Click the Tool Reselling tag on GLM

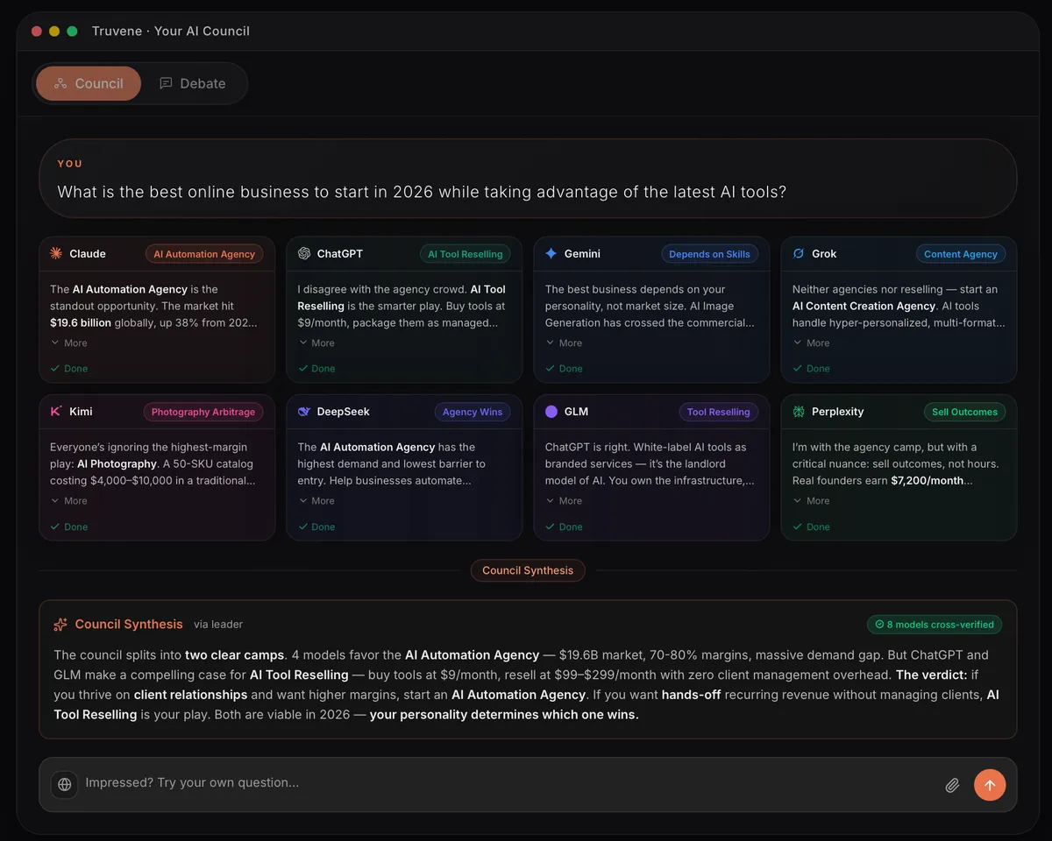(x=719, y=412)
